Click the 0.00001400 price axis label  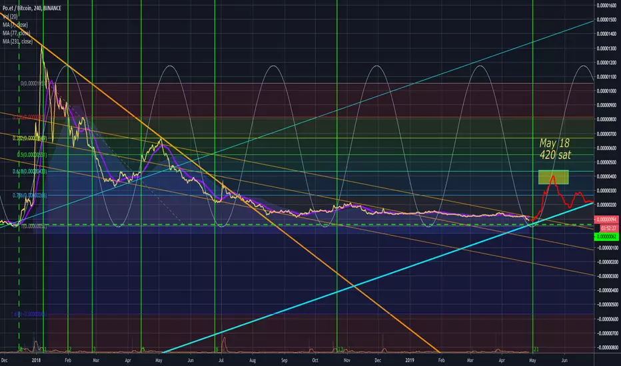607,34
